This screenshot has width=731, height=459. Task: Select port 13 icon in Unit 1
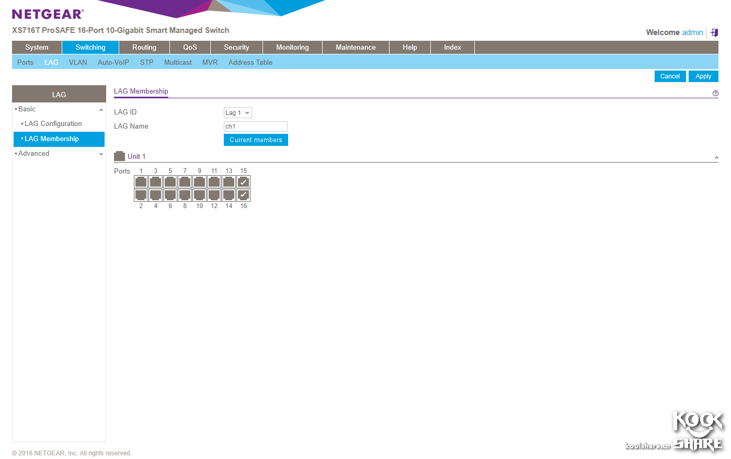pos(229,181)
